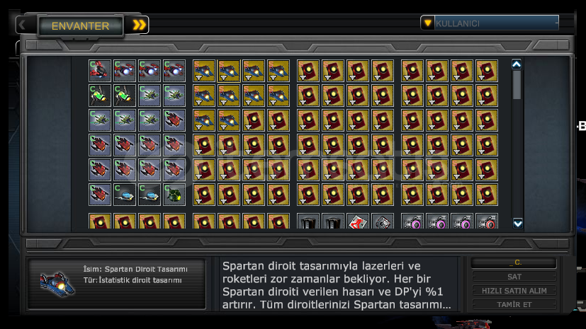This screenshot has height=329, width=586.
Task: Click the SAT sell button
Action: 514,277
